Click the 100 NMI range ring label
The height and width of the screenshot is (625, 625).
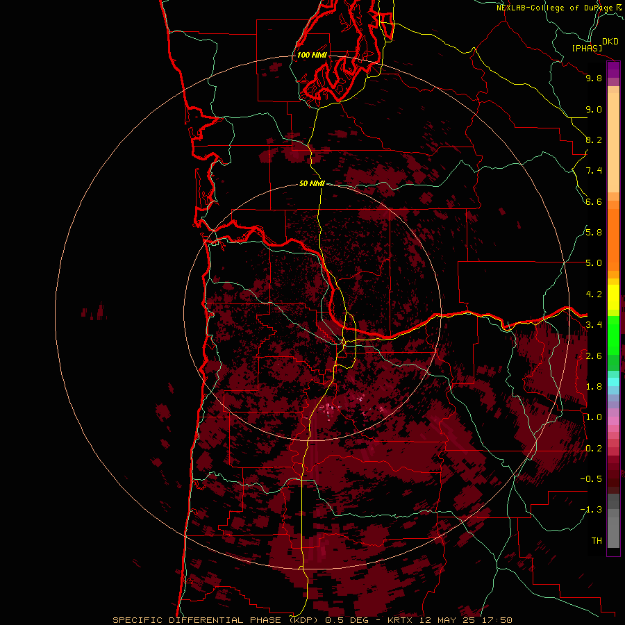point(312,55)
